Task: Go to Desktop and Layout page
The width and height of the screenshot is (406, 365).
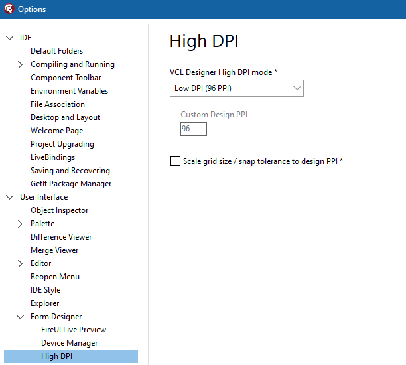Action: click(x=65, y=117)
